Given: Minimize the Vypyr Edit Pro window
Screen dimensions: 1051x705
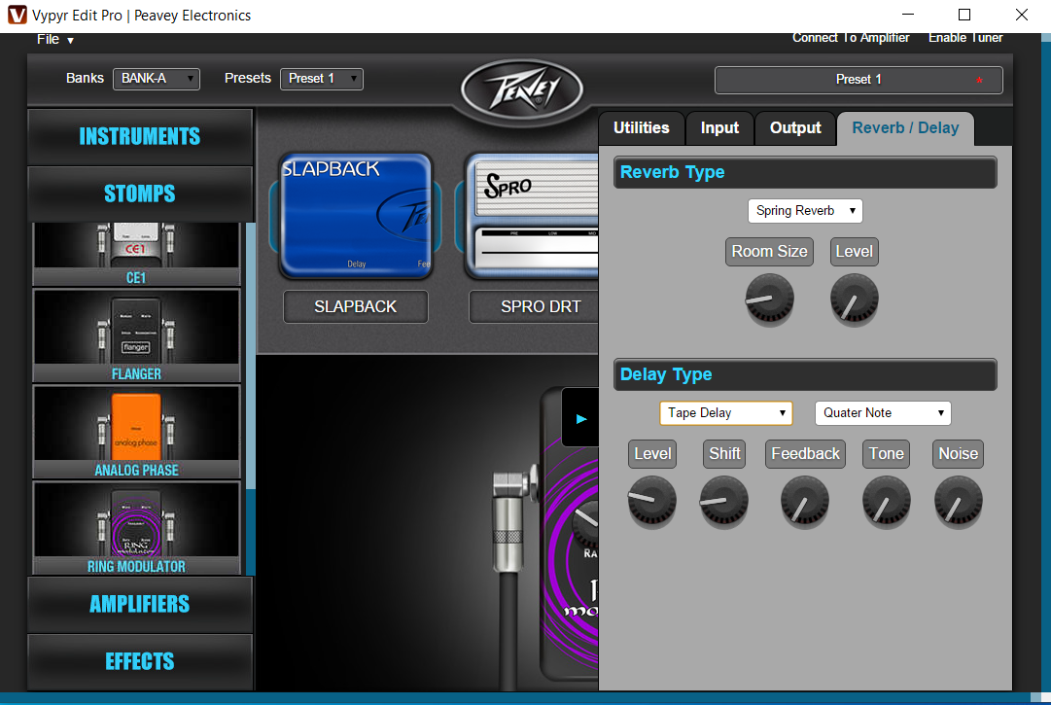Looking at the screenshot, I should (x=907, y=15).
